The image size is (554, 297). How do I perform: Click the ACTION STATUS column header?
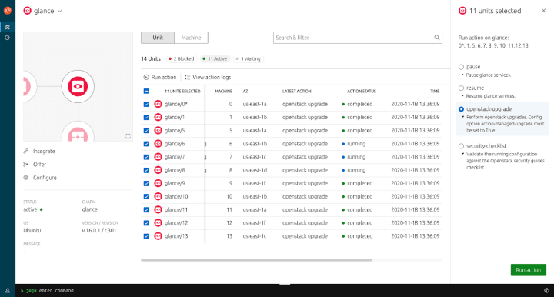362,91
